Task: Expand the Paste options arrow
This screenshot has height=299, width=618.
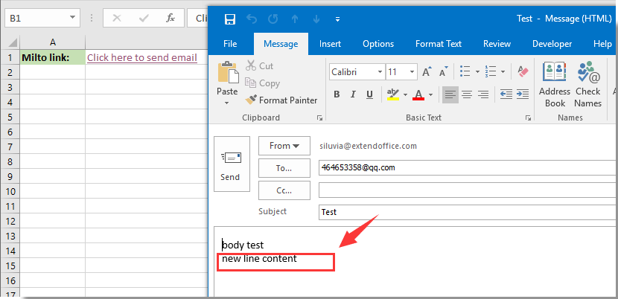Action: click(227, 103)
